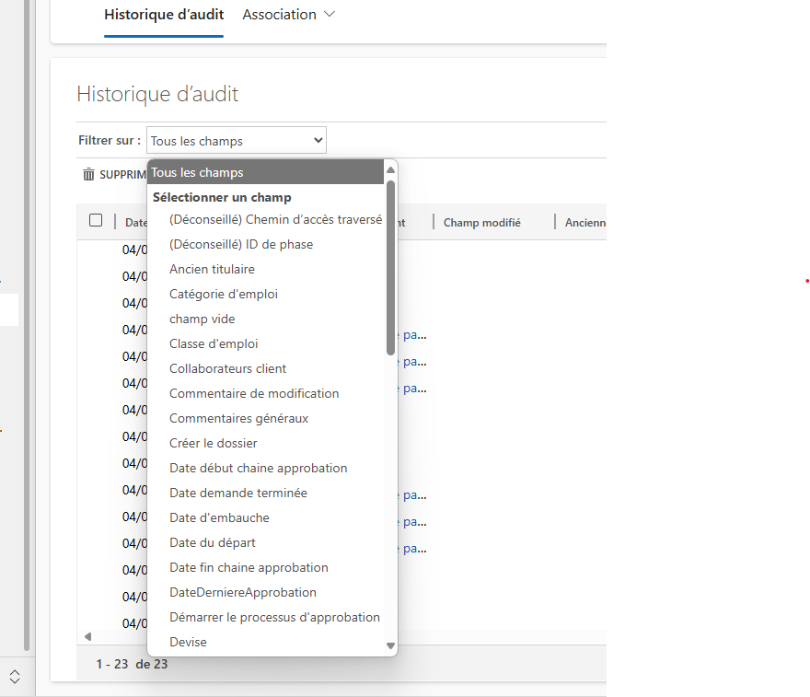Open the Filtrer sur combo box
Viewport: 810px width, 697px height.
pyautogui.click(x=236, y=141)
